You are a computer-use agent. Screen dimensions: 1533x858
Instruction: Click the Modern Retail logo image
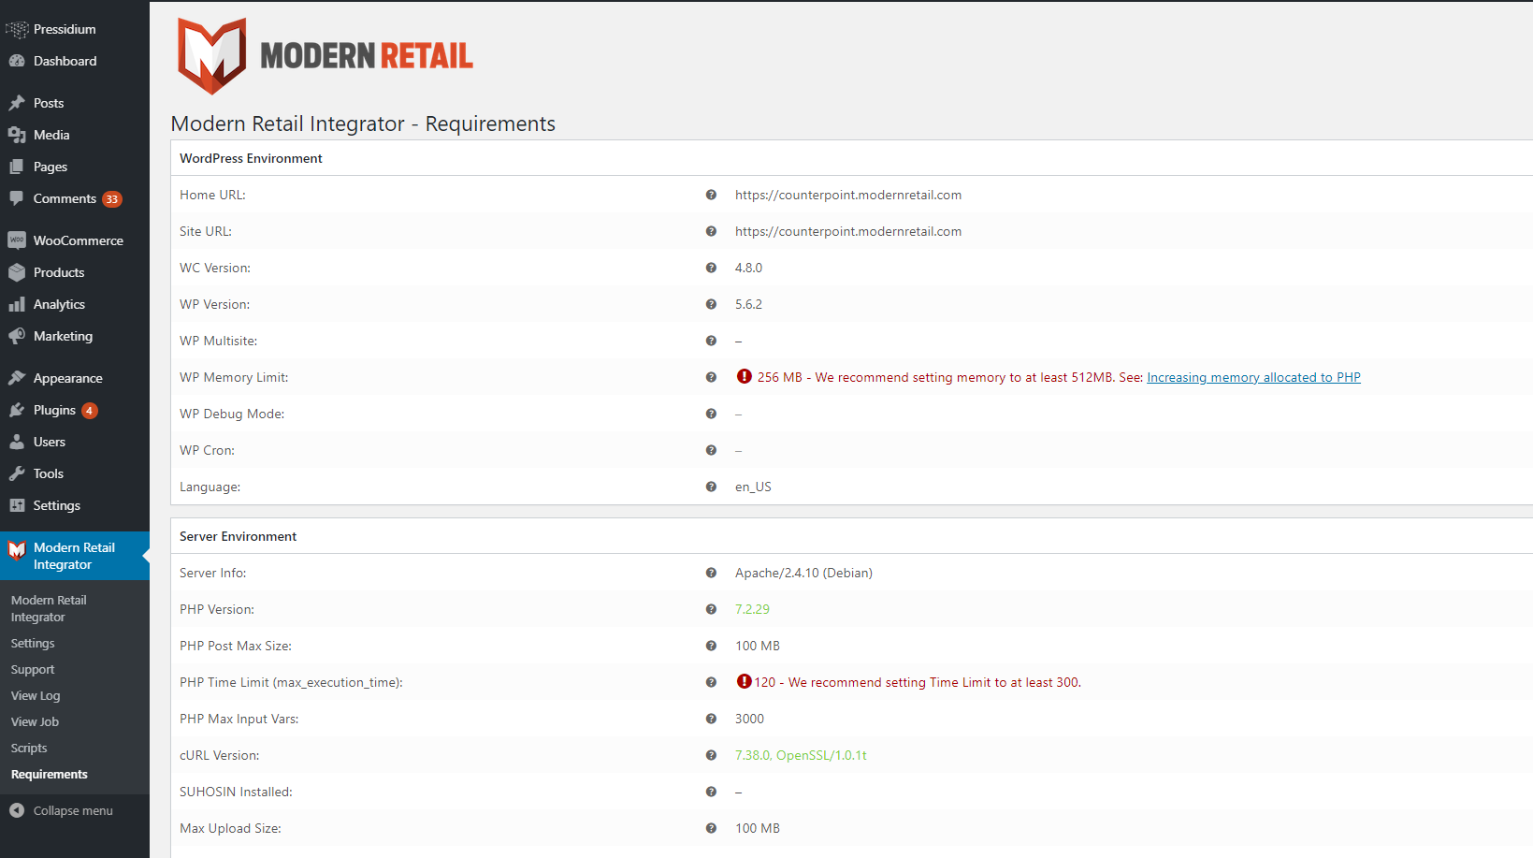click(325, 56)
